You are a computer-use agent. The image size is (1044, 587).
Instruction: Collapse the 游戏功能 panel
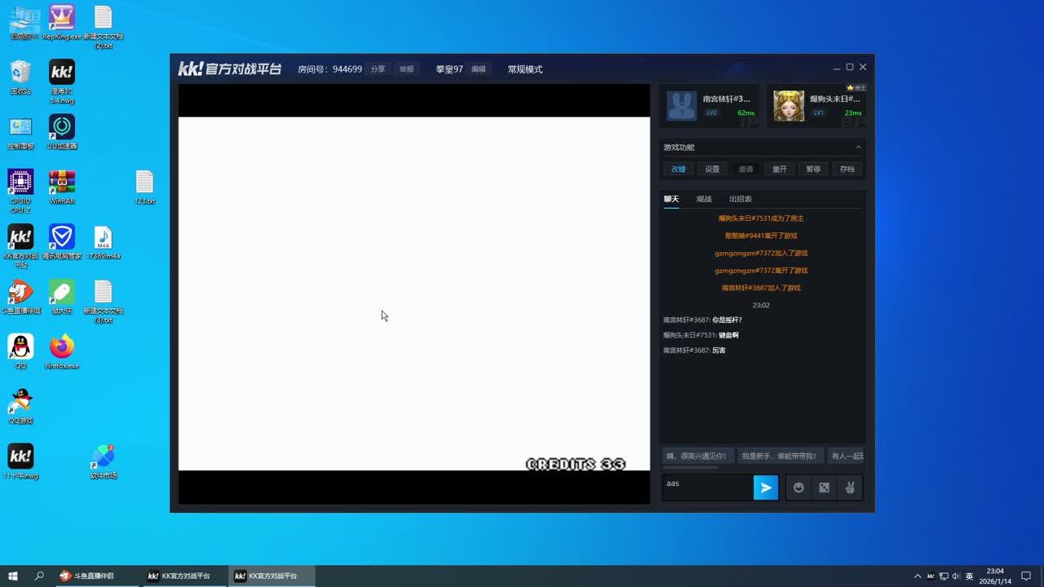coord(858,148)
